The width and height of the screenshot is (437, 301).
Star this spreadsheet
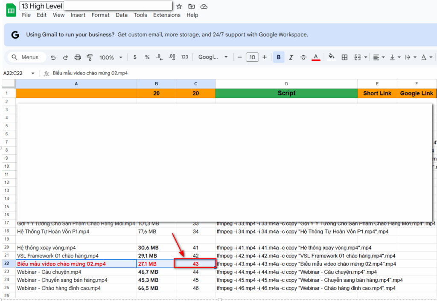(x=179, y=6)
